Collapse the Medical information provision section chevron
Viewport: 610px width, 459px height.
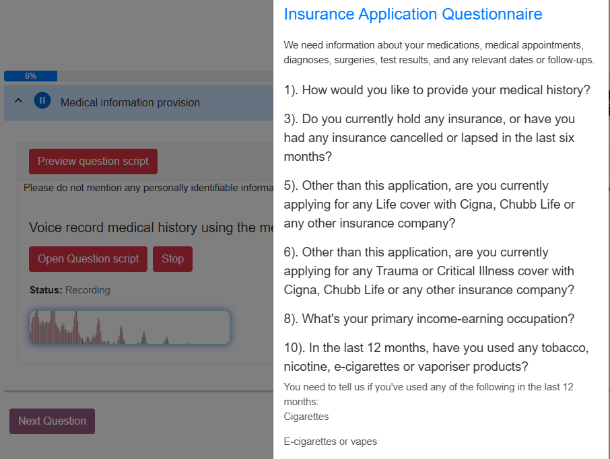19,101
